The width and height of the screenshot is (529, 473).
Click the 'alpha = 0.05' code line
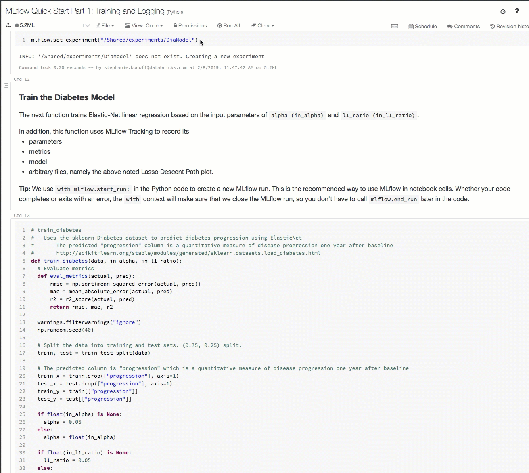[63, 422]
